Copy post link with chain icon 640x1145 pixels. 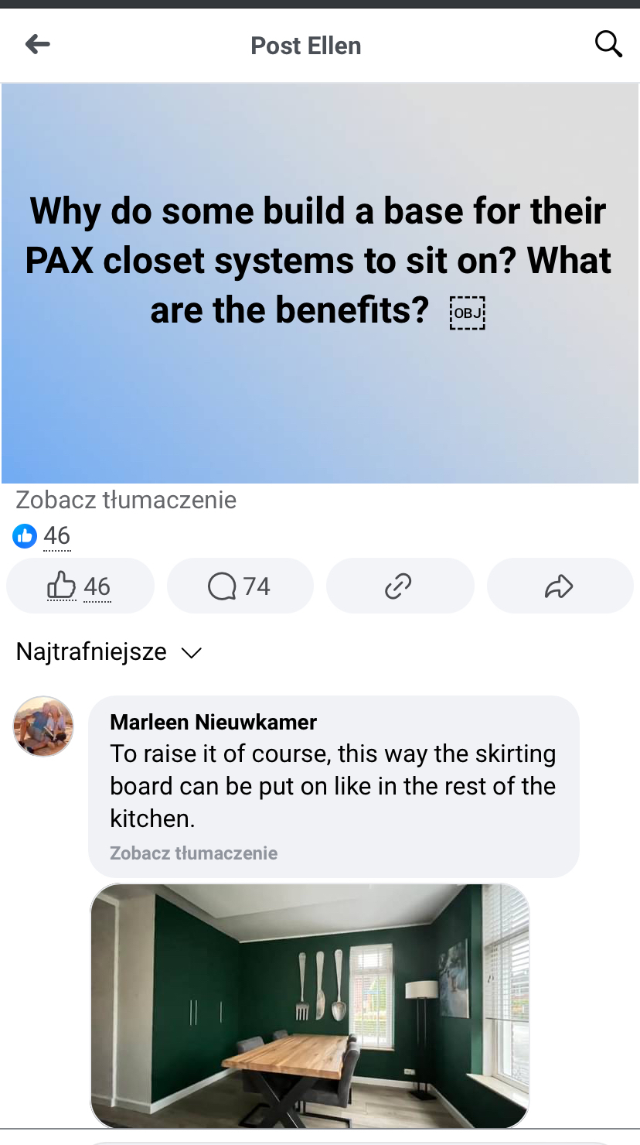[400, 586]
